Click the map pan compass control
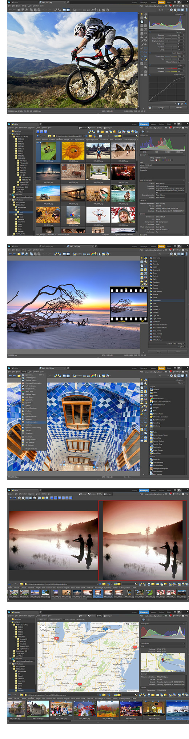This screenshot has width=189, height=739. click(x=43, y=628)
